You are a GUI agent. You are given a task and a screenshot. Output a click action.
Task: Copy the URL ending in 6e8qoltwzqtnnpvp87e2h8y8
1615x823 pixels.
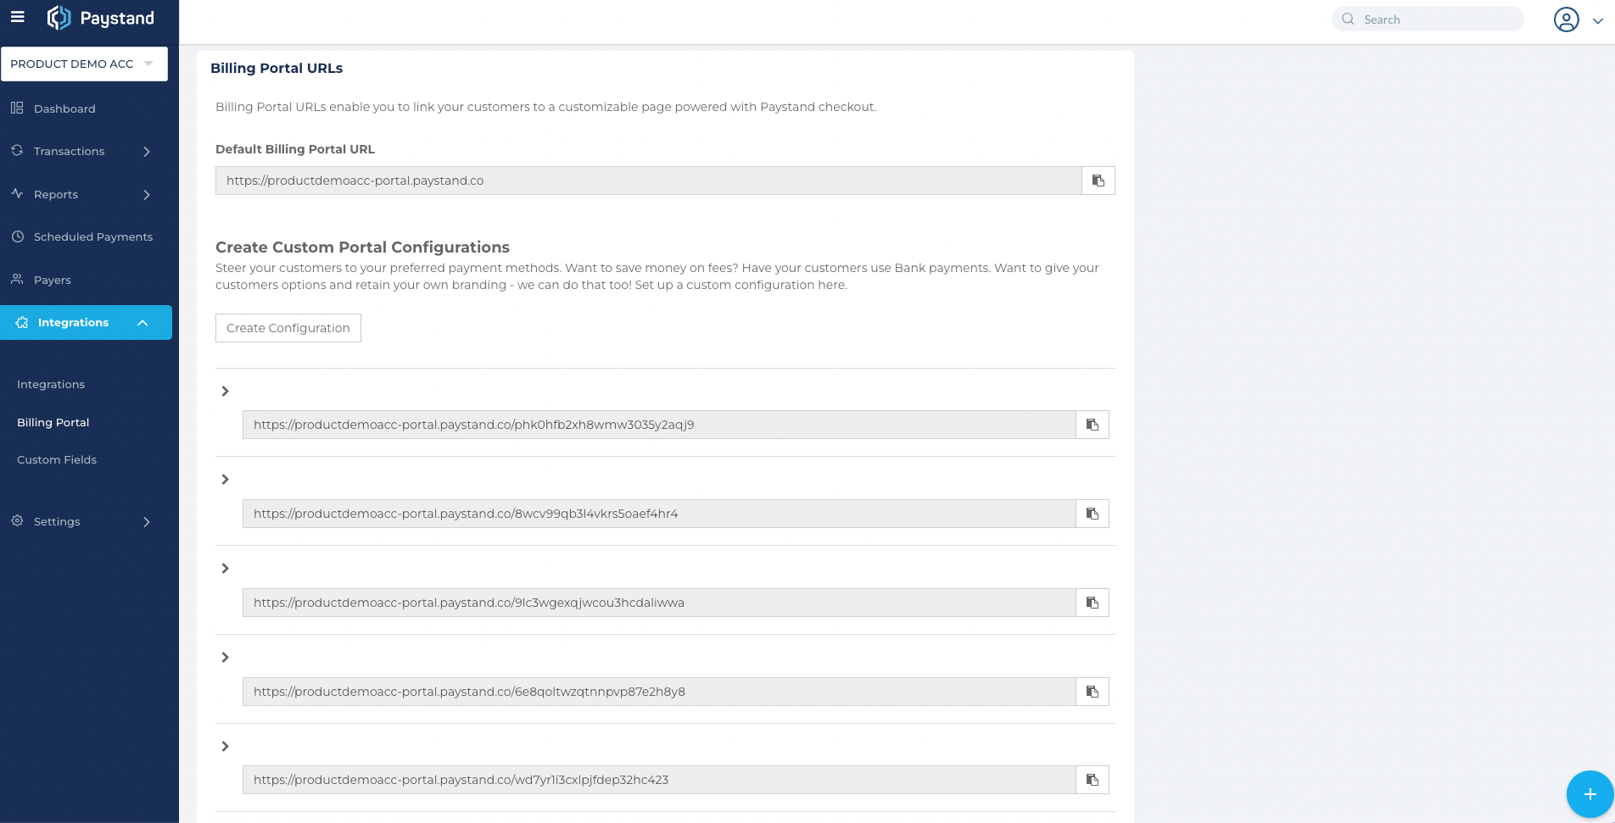[1092, 692]
